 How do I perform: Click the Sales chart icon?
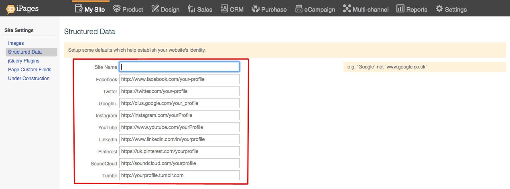pos(191,8)
